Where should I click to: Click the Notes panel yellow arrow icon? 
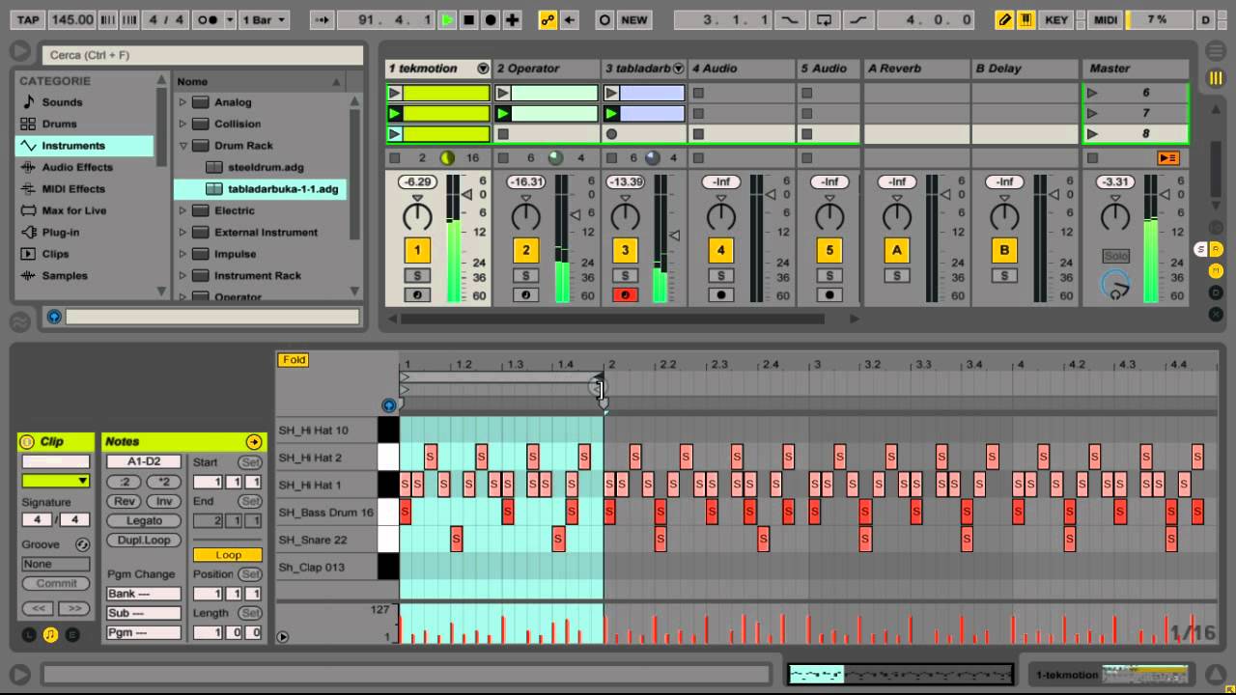(x=254, y=442)
